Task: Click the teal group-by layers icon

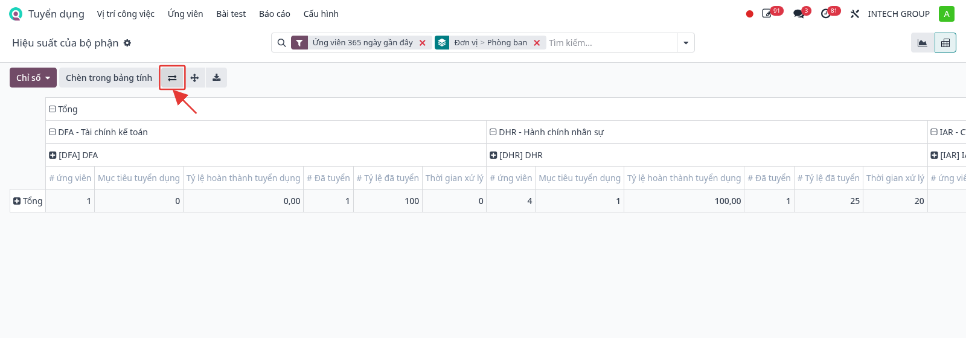Action: point(442,43)
